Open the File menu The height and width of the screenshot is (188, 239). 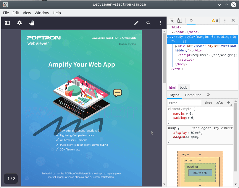tap(6, 13)
